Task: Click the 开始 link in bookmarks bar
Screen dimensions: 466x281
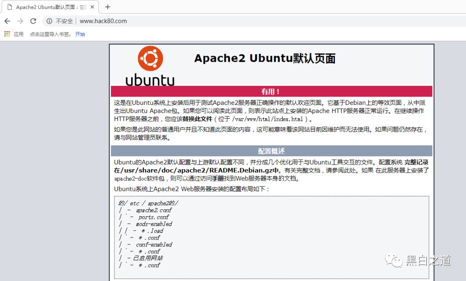Action: coord(80,34)
